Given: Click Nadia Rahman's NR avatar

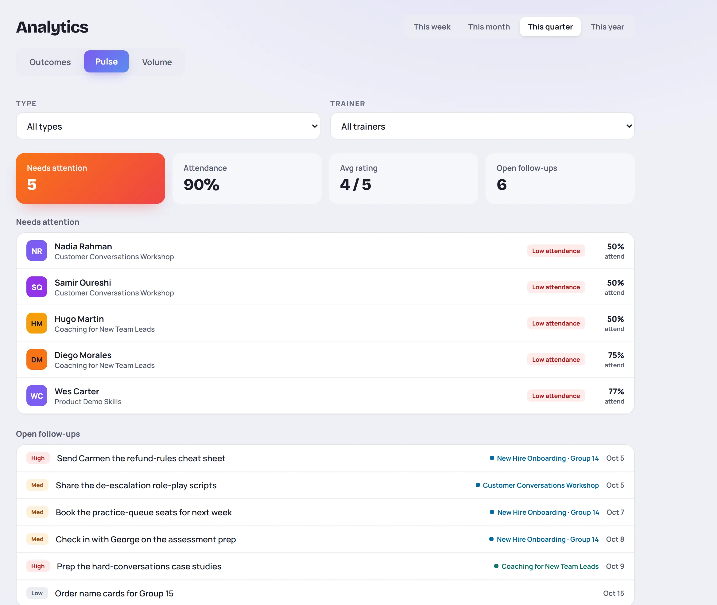Looking at the screenshot, I should 37,251.
